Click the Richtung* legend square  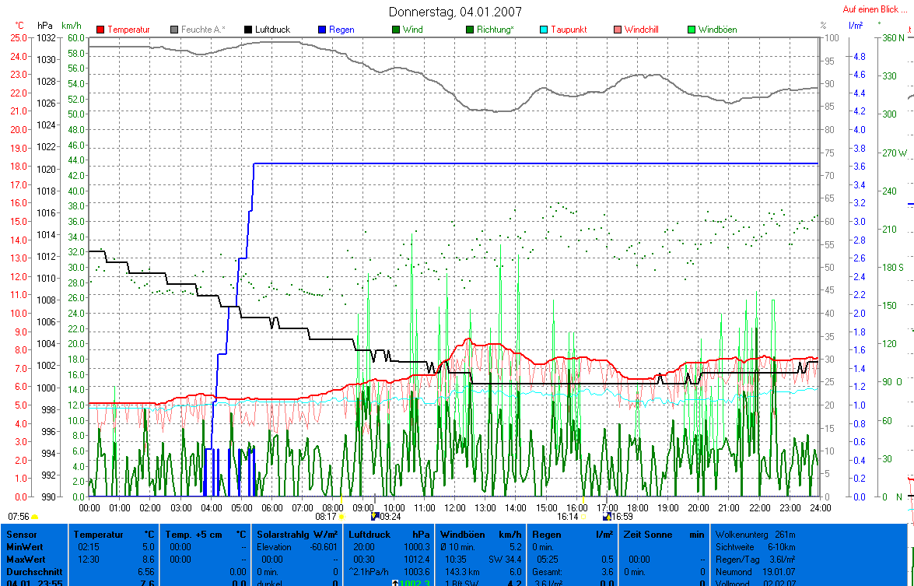click(470, 30)
